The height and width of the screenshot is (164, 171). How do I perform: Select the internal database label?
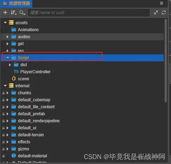pyautogui.click(x=22, y=86)
